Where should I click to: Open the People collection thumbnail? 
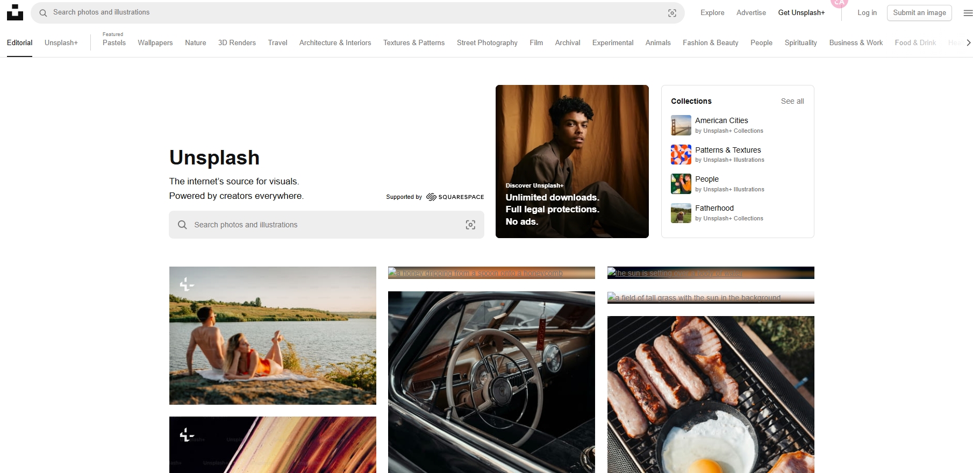(681, 184)
